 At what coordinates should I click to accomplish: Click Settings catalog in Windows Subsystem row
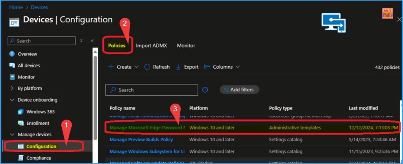point(286,151)
